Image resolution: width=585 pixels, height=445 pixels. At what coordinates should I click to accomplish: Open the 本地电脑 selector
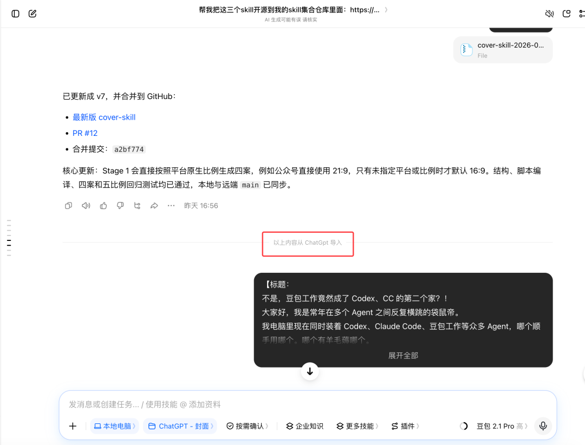[x=114, y=426]
